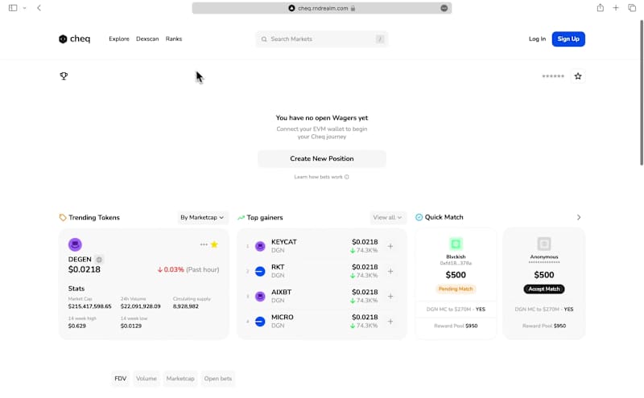Open the Dexscan page
Screen dimensions: 644x398
coord(147,39)
